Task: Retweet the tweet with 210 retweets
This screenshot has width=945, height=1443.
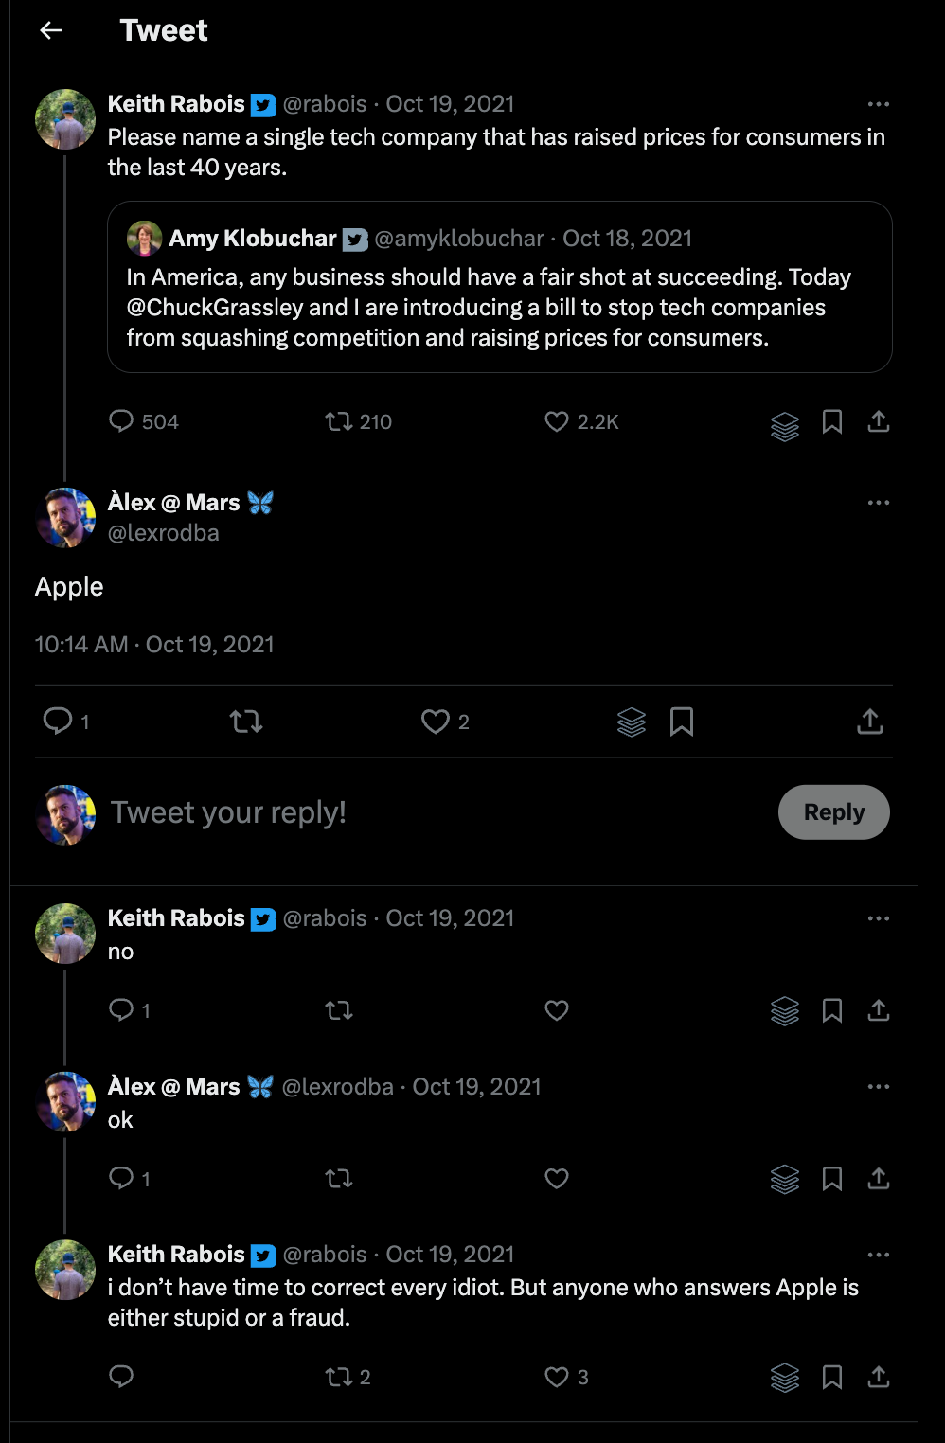Action: tap(338, 421)
